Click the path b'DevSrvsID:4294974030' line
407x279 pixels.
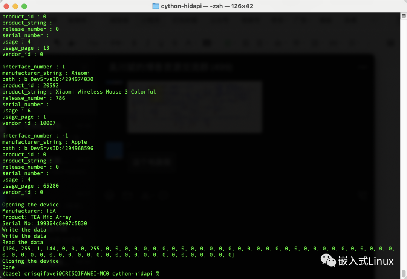click(x=49, y=79)
